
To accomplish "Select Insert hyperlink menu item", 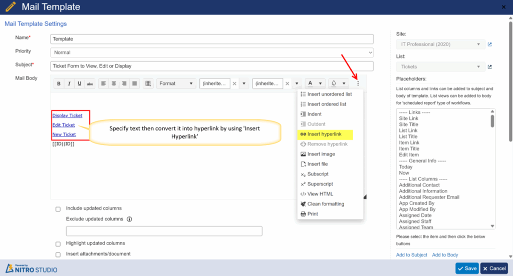I will (330, 134).
